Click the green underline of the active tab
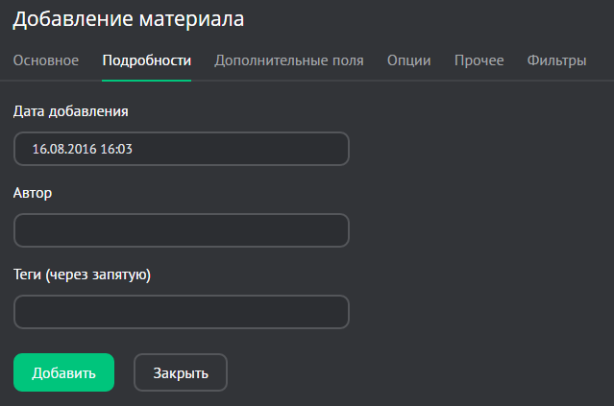The height and width of the screenshot is (406, 614). point(147,80)
